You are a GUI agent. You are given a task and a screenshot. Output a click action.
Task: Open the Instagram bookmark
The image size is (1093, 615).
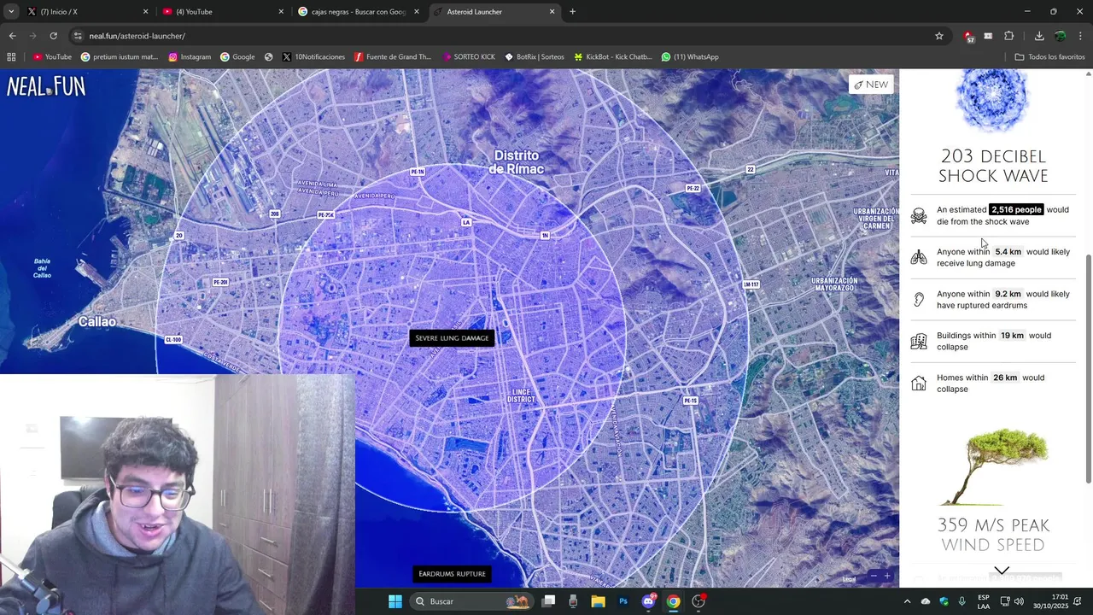pos(190,57)
